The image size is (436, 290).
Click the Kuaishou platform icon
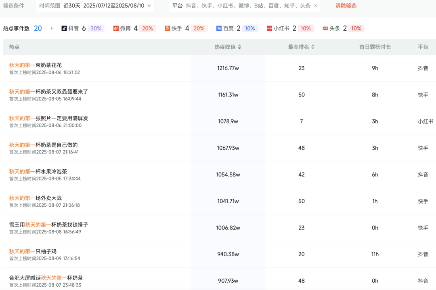pyautogui.click(x=167, y=28)
